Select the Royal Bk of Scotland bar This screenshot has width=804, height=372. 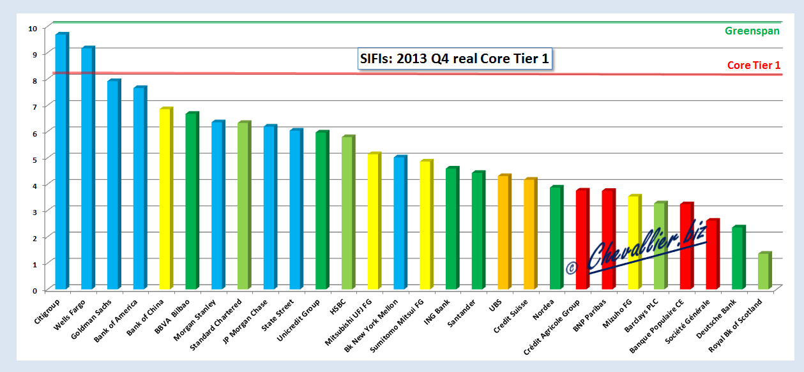tap(765, 271)
